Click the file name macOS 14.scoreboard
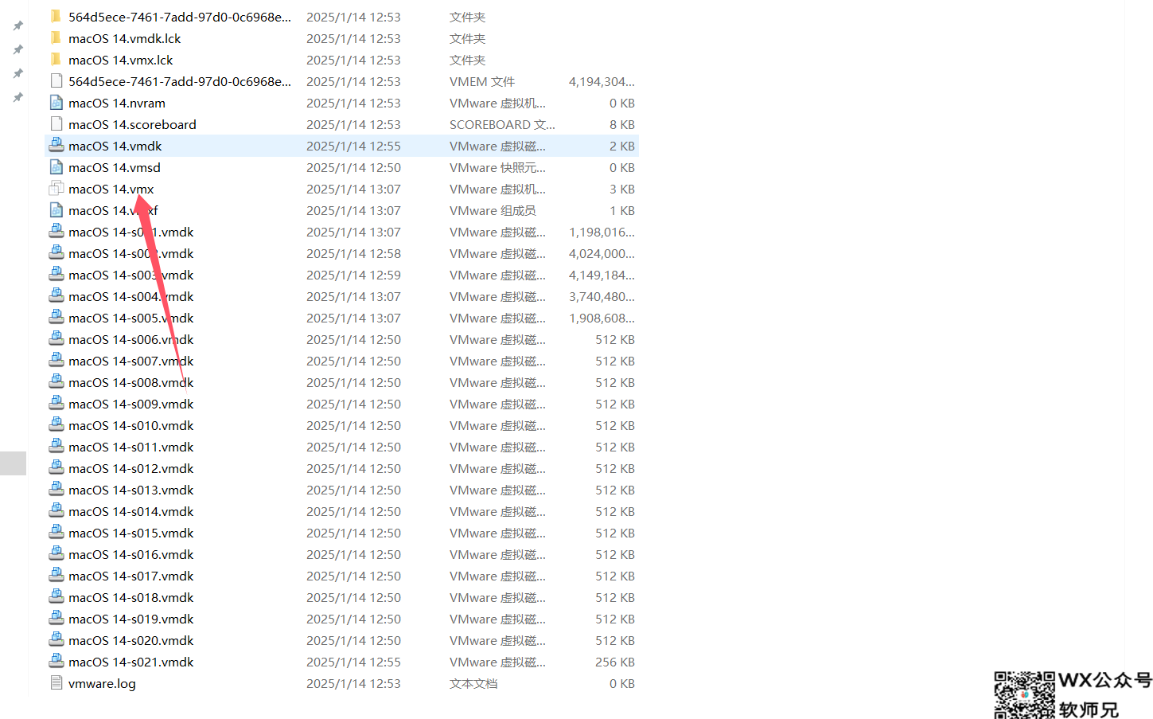1153x719 pixels. (x=132, y=124)
